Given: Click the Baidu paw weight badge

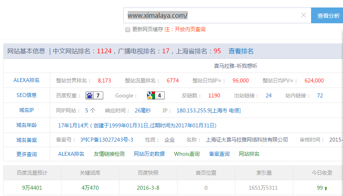Looking at the screenshot, I should click(94, 95).
